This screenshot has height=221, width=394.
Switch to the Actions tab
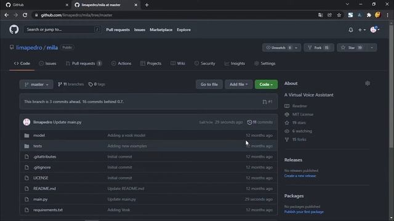121,63
